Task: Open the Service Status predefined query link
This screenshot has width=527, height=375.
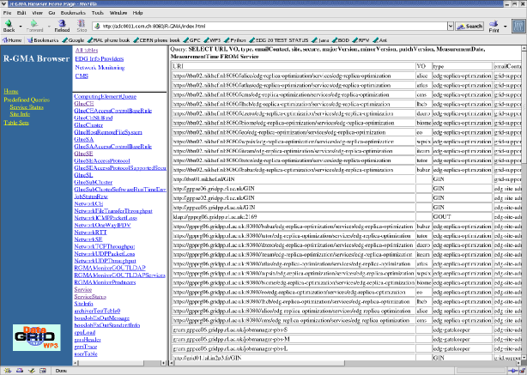Action: coord(27,107)
